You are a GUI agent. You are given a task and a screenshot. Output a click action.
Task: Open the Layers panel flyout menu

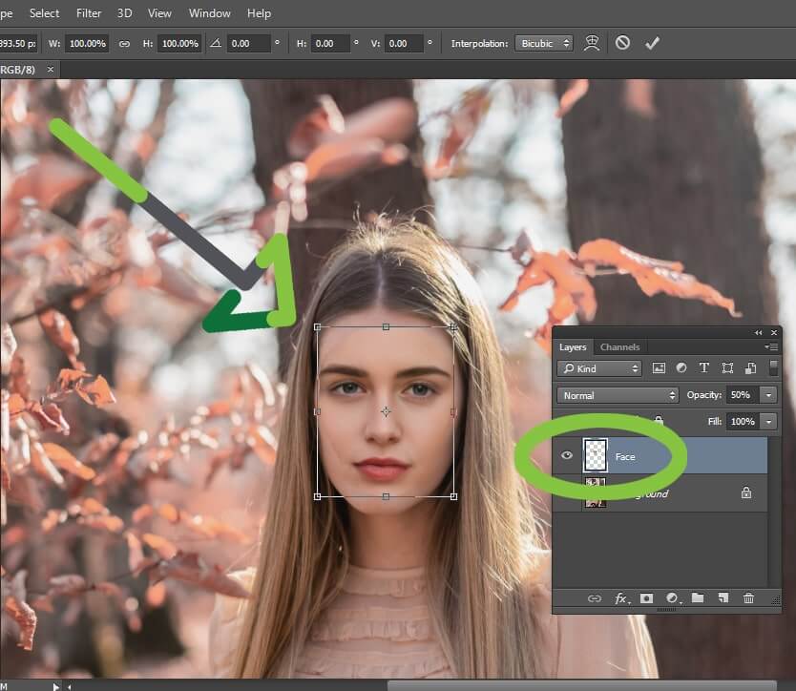click(773, 346)
